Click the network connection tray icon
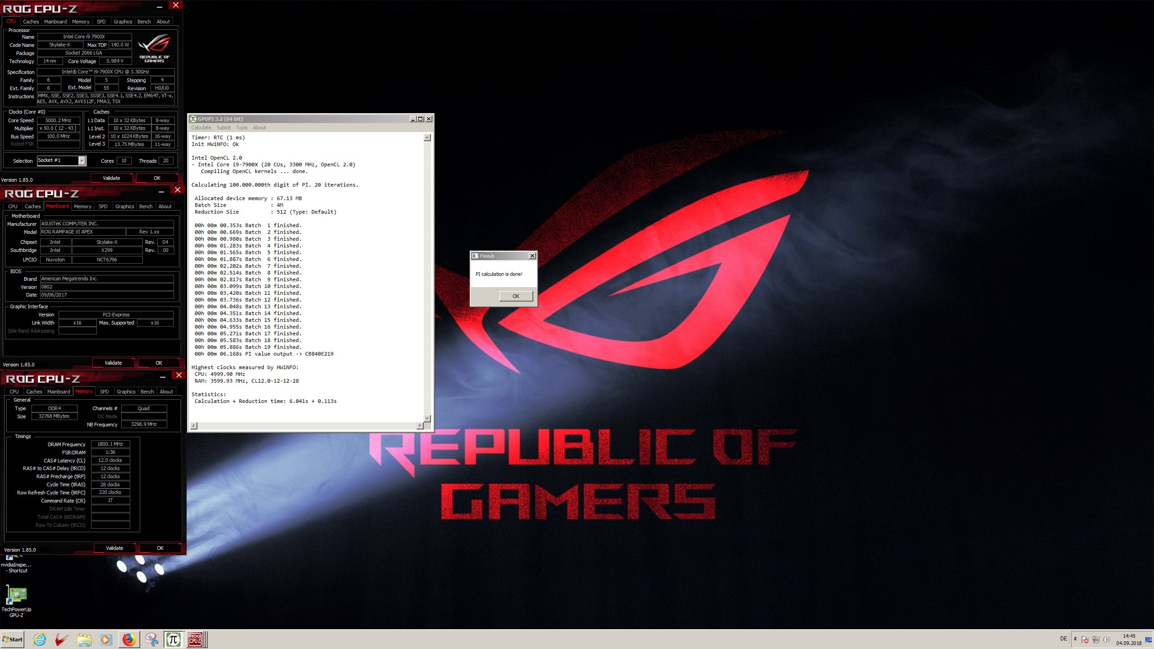1154x649 pixels. tap(1096, 640)
